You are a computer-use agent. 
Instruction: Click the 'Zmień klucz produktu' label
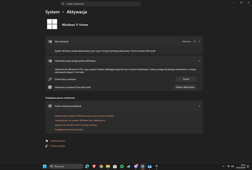pos(65,79)
